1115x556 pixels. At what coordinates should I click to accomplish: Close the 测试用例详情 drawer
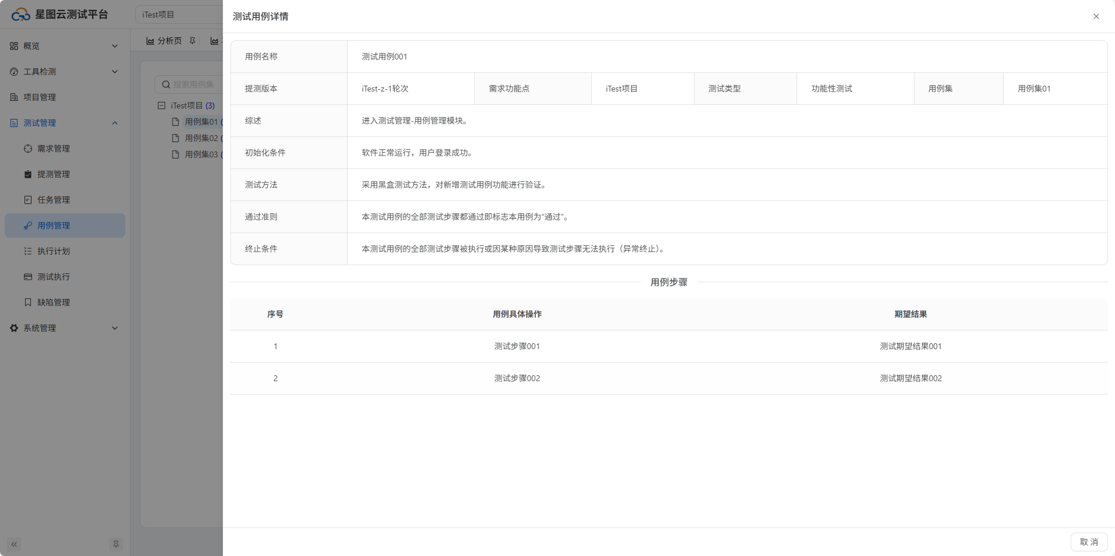coord(1096,16)
